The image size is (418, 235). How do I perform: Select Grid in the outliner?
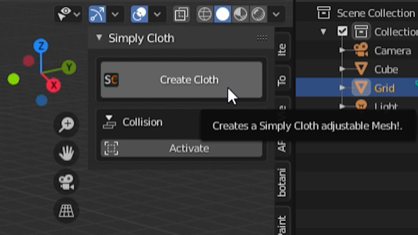click(x=384, y=88)
